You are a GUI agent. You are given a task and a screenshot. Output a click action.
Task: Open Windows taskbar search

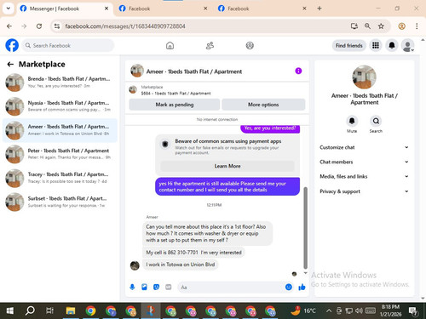coord(30,311)
